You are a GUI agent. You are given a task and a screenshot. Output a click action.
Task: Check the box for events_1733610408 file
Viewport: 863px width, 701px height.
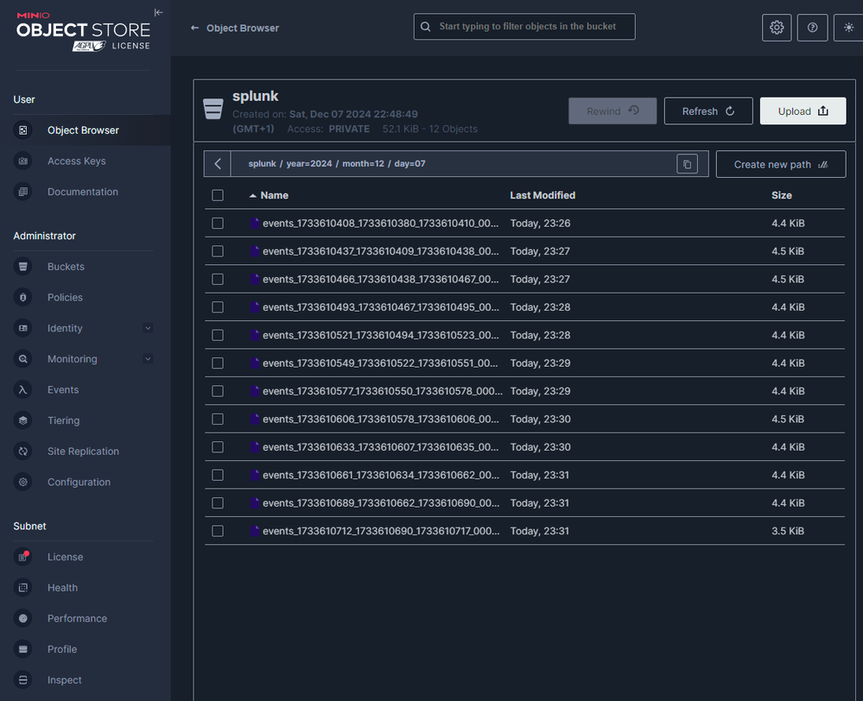pos(218,224)
